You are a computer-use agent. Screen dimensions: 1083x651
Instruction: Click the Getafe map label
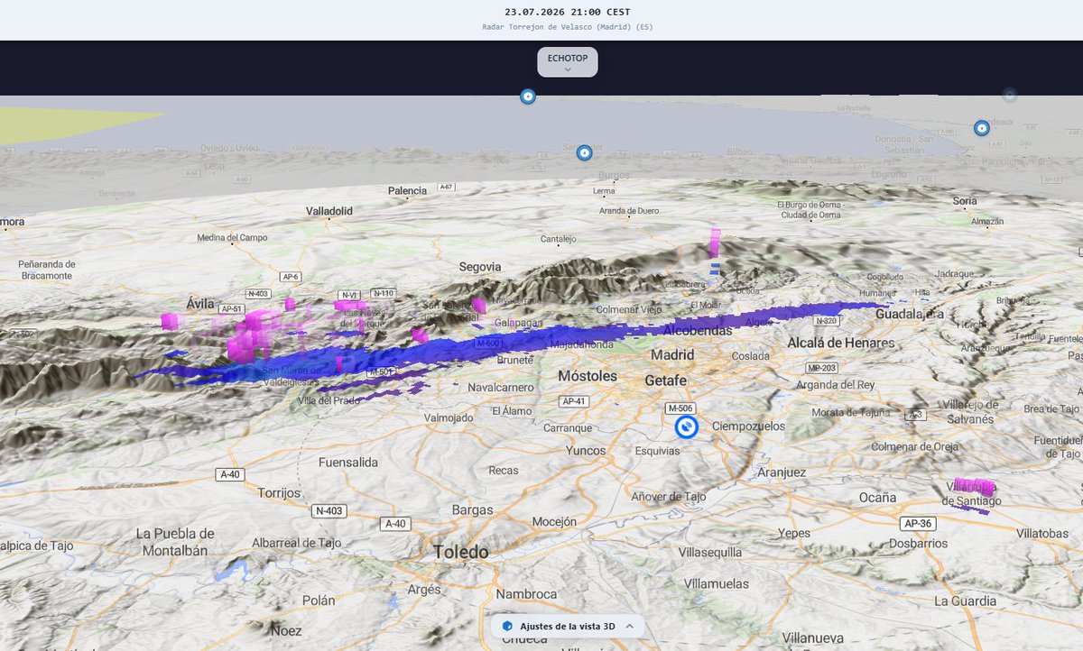click(666, 381)
